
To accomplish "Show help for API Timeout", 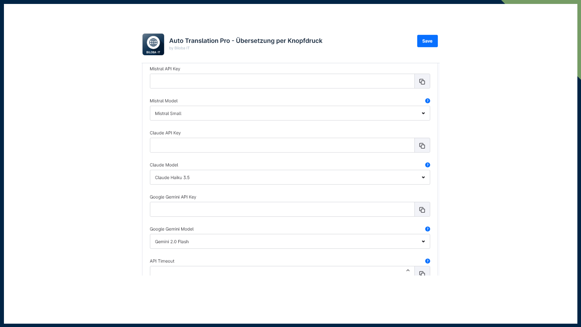I will pyautogui.click(x=427, y=261).
